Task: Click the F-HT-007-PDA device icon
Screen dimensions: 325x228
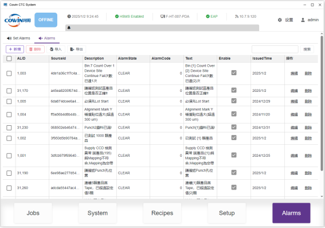Action: pos(163,17)
